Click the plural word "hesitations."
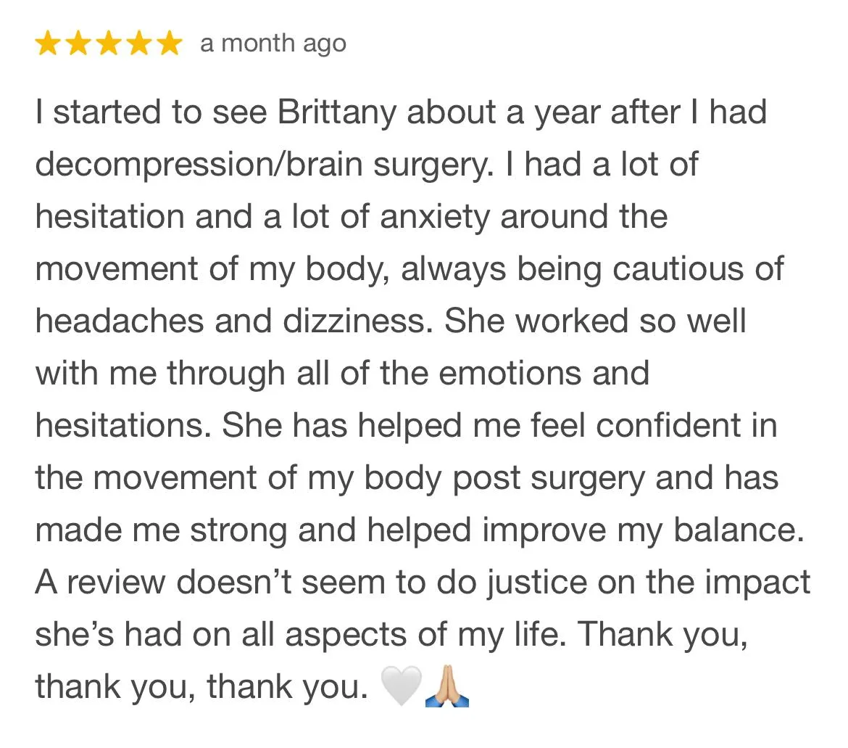This screenshot has width=848, height=748. point(123,425)
